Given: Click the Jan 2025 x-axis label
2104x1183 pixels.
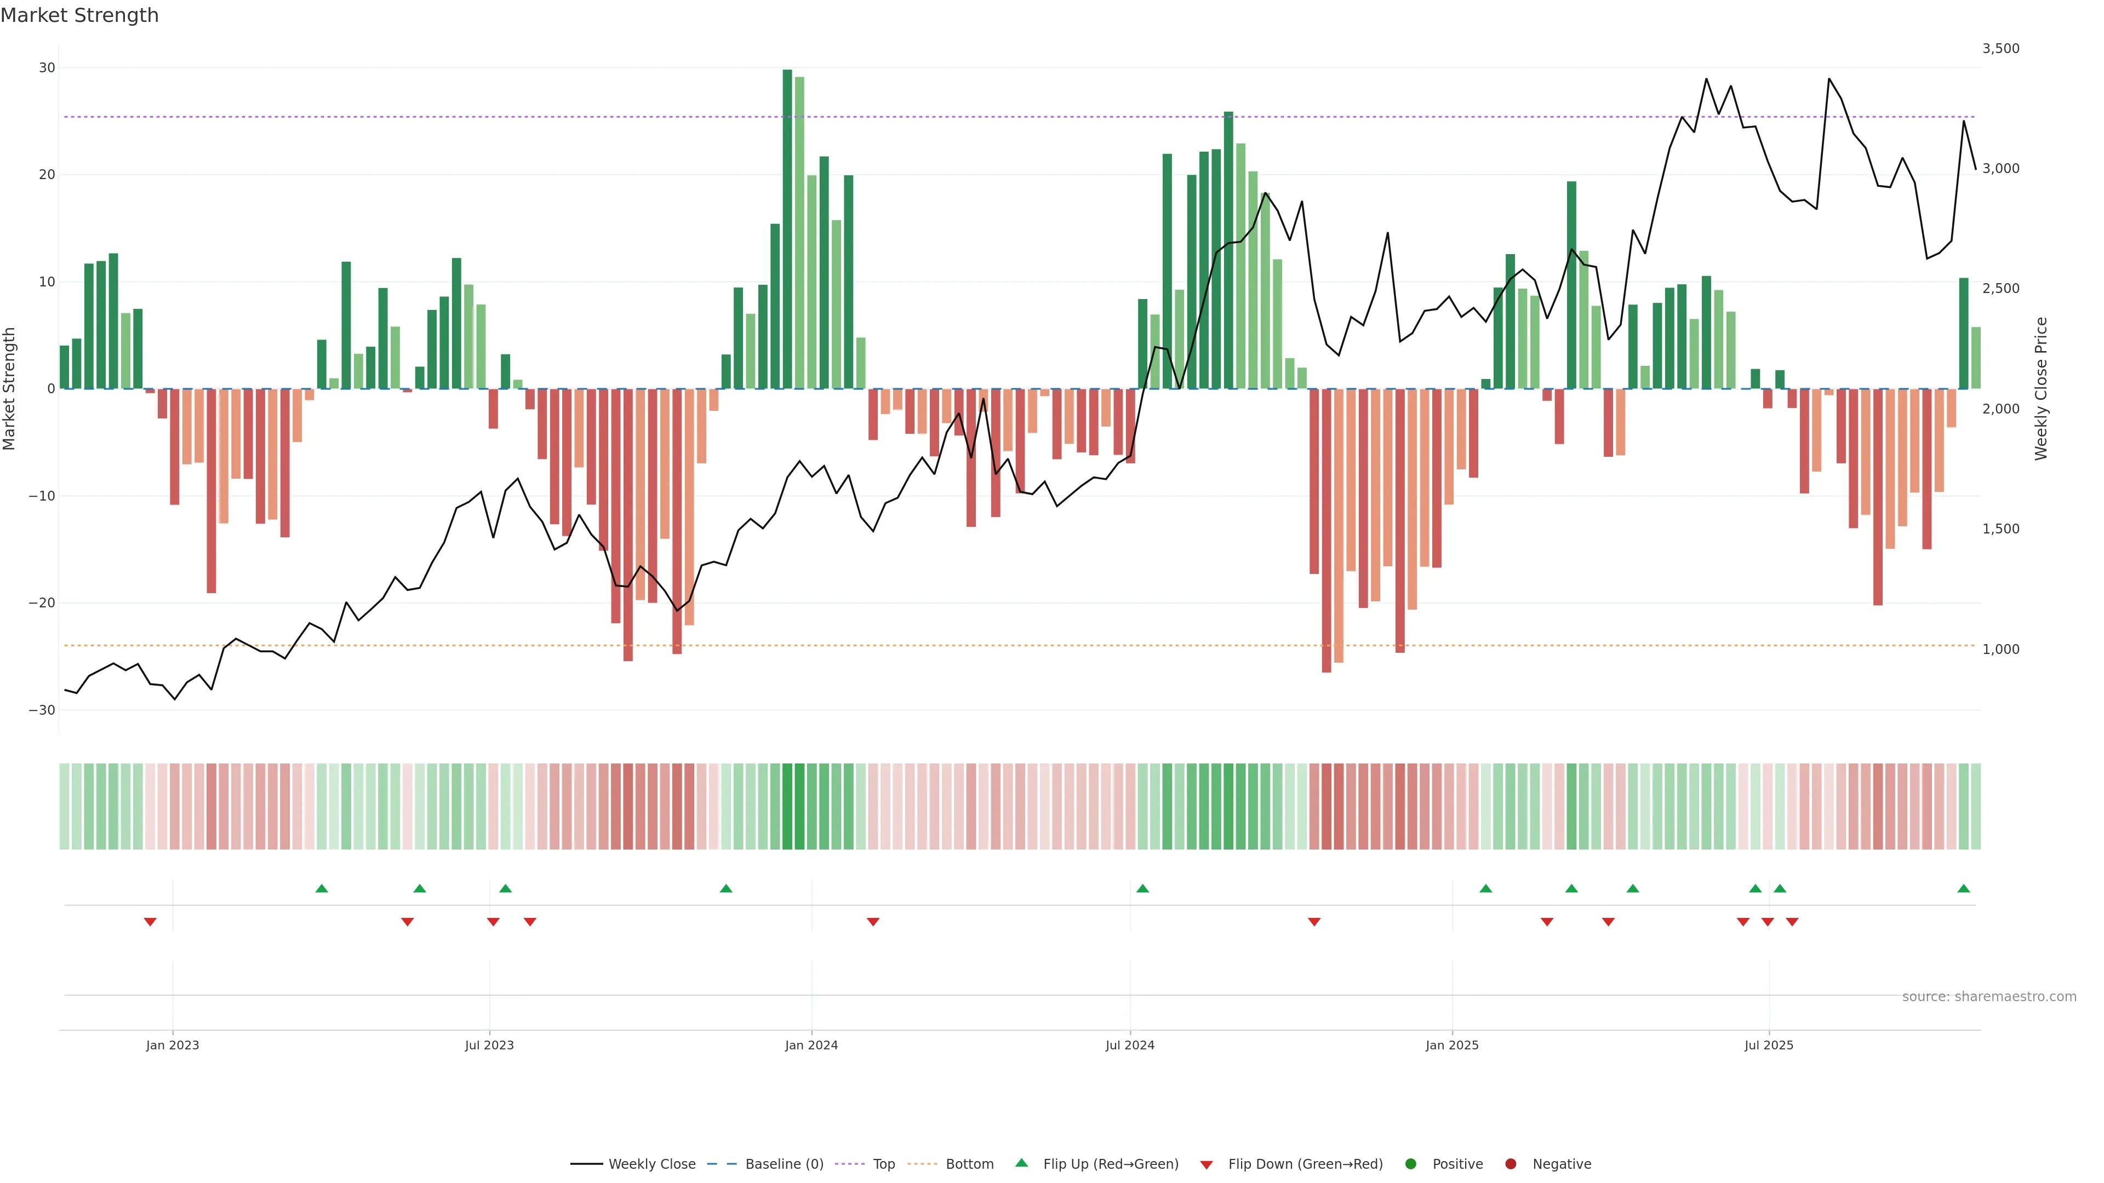Looking at the screenshot, I should click(1452, 1045).
